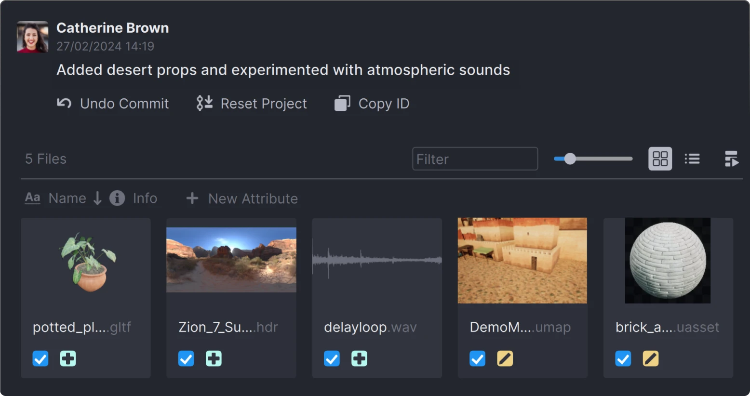The height and width of the screenshot is (396, 750).
Task: Add a New Attribute
Action: (241, 198)
